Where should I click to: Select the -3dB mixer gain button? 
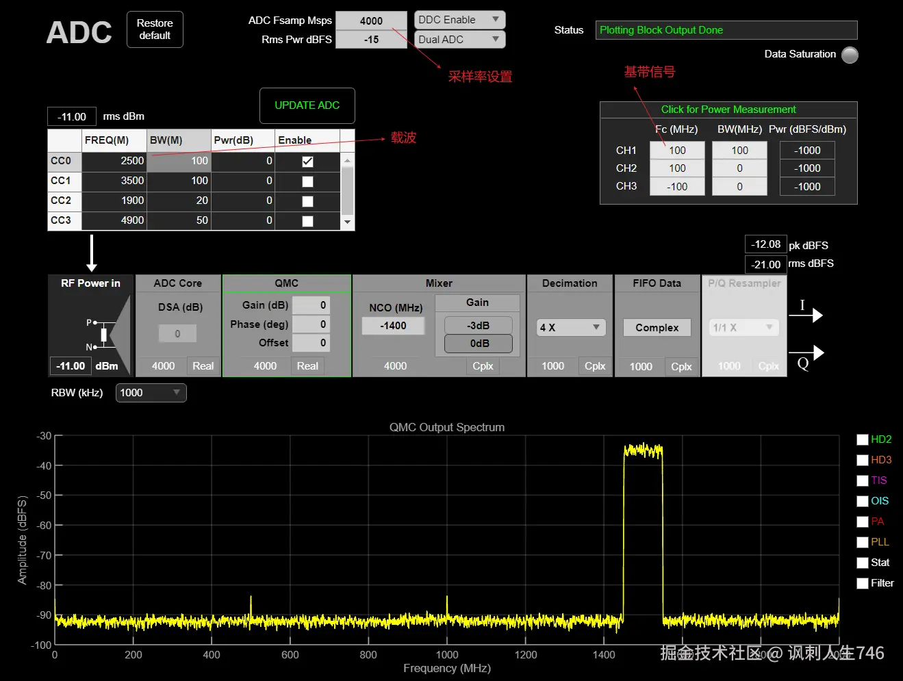coord(479,326)
